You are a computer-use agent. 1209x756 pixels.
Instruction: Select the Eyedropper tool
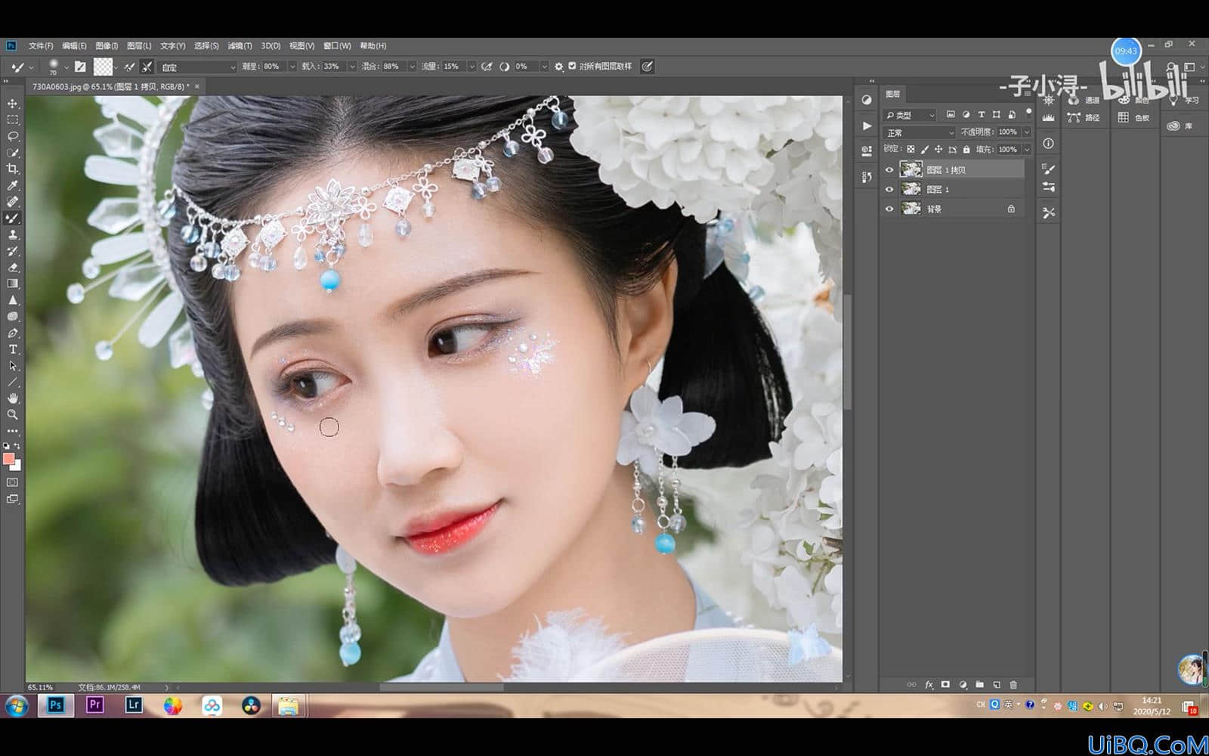[x=13, y=186]
